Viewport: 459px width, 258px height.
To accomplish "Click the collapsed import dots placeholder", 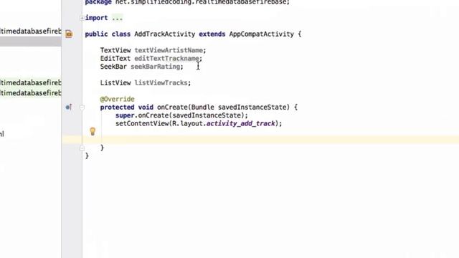I will 117,18.
